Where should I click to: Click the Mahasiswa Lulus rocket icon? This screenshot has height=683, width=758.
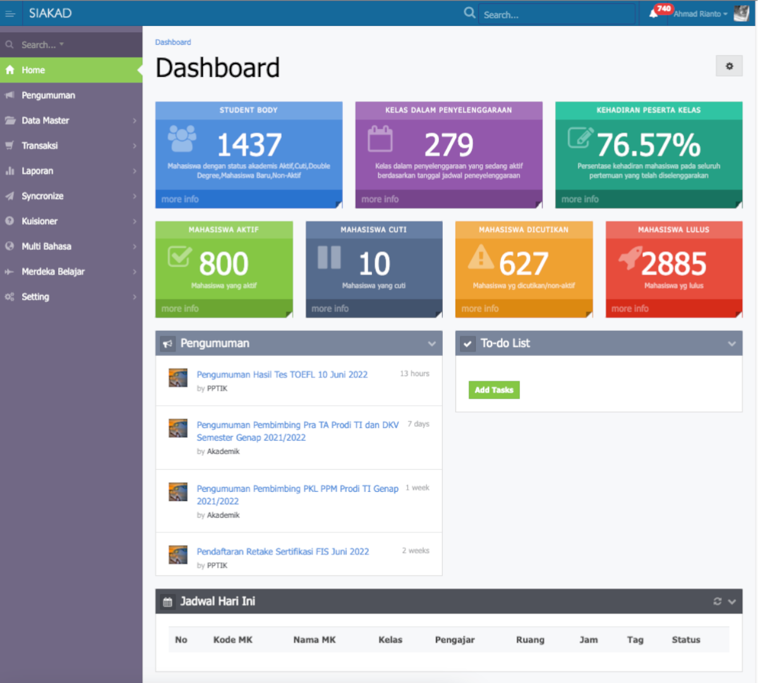(630, 258)
